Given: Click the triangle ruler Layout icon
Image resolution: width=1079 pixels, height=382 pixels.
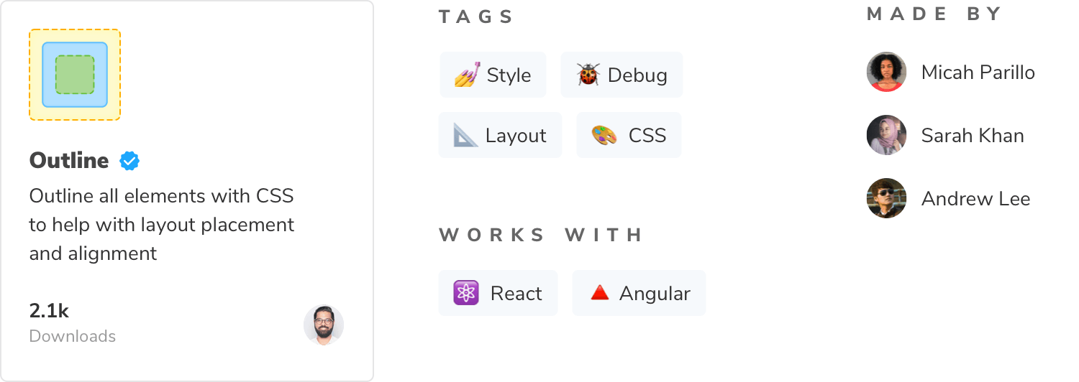Looking at the screenshot, I should tap(465, 135).
